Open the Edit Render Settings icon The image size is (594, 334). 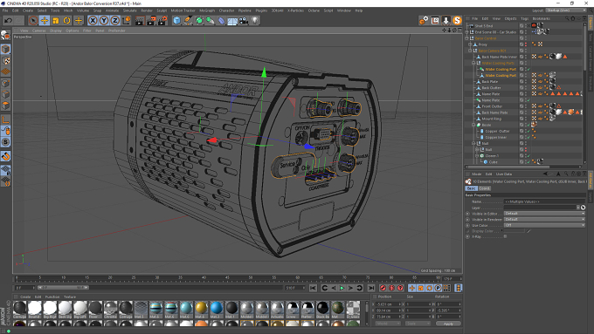coord(162,20)
